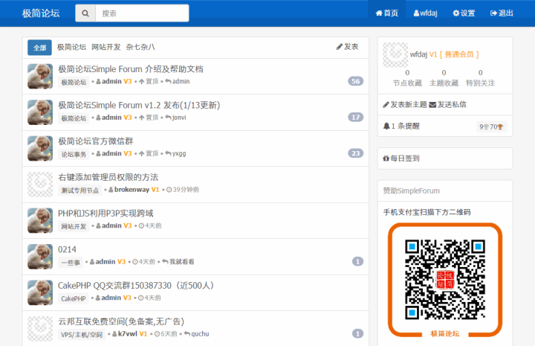Click the search magnifier icon
The width and height of the screenshot is (535, 346).
pyautogui.click(x=85, y=13)
